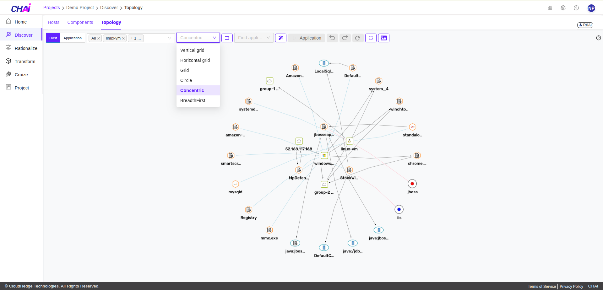Select Vertical grid layout option

192,50
